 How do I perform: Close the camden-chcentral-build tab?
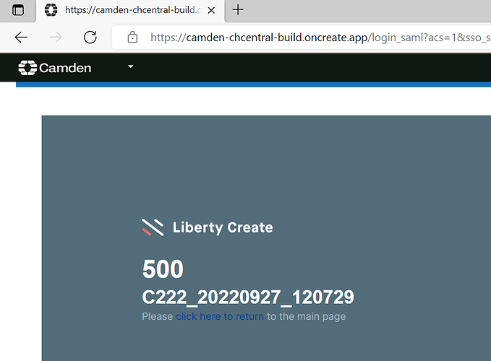click(211, 10)
